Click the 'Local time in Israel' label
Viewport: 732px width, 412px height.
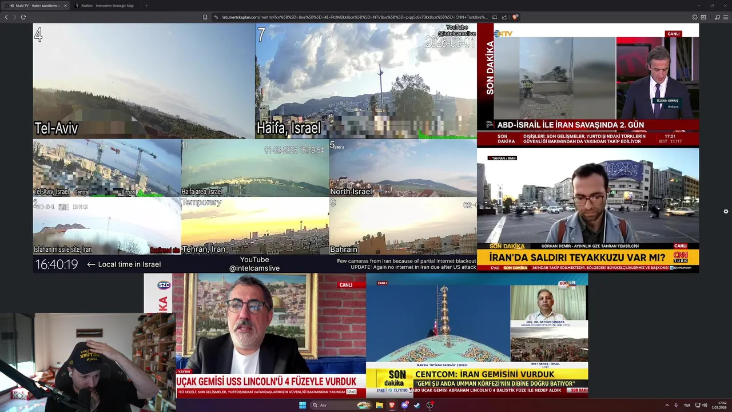click(129, 264)
